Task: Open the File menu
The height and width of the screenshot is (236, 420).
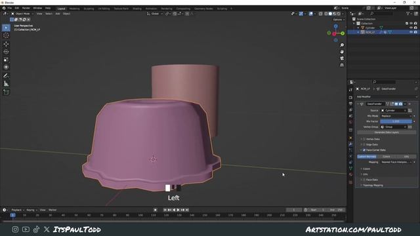Action: pos(10,9)
